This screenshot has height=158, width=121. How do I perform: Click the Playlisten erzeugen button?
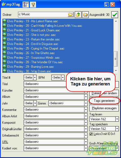pyautogui.click(x=104, y=108)
